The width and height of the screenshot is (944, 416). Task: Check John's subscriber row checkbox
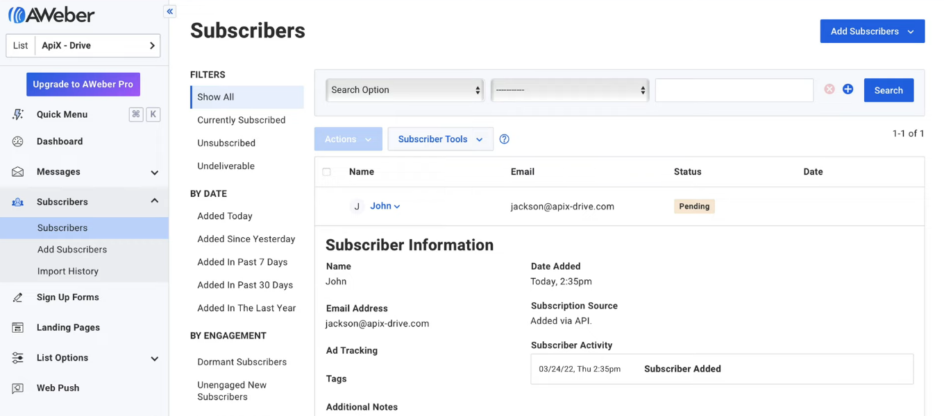(x=327, y=206)
